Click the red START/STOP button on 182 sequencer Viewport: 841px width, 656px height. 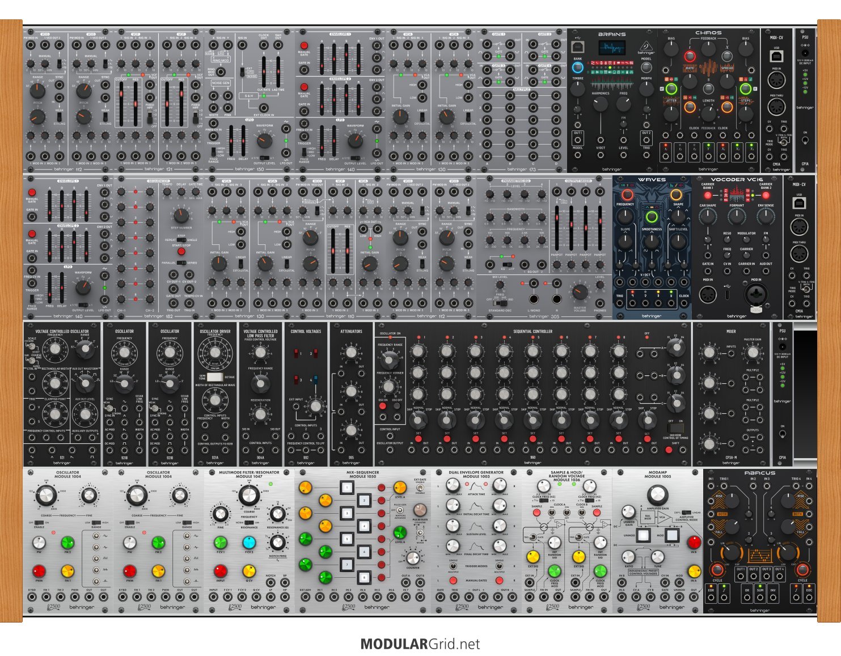click(181, 251)
